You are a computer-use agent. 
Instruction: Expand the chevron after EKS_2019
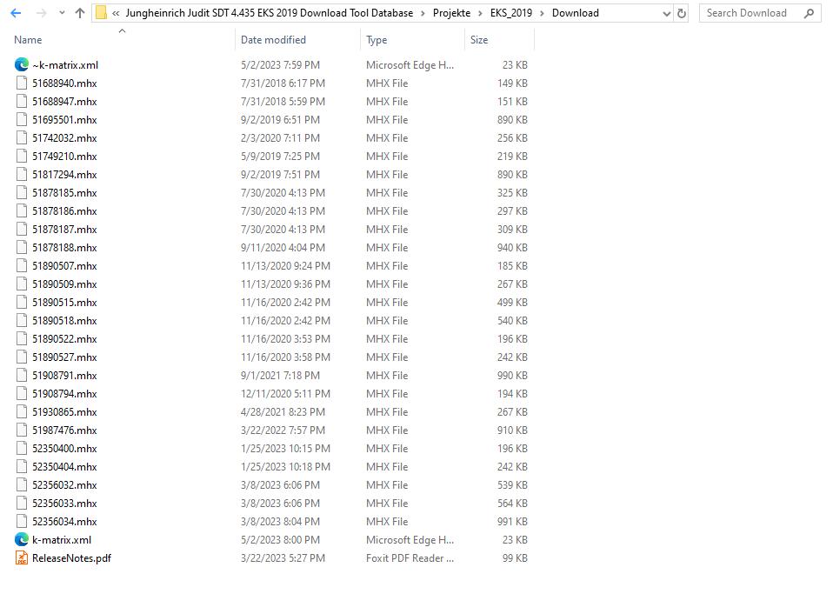click(x=542, y=13)
